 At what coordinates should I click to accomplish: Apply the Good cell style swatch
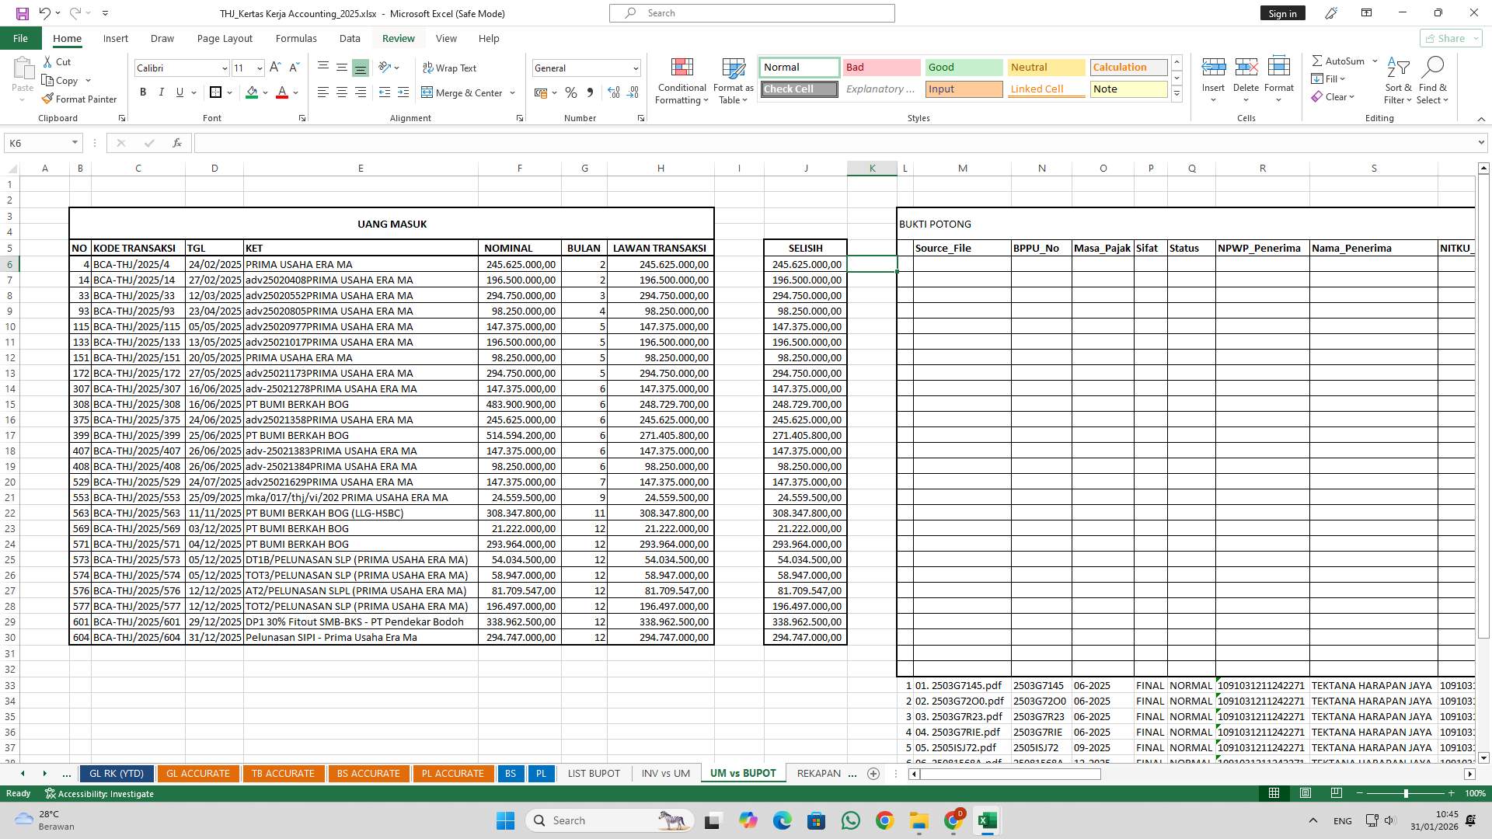pos(963,68)
